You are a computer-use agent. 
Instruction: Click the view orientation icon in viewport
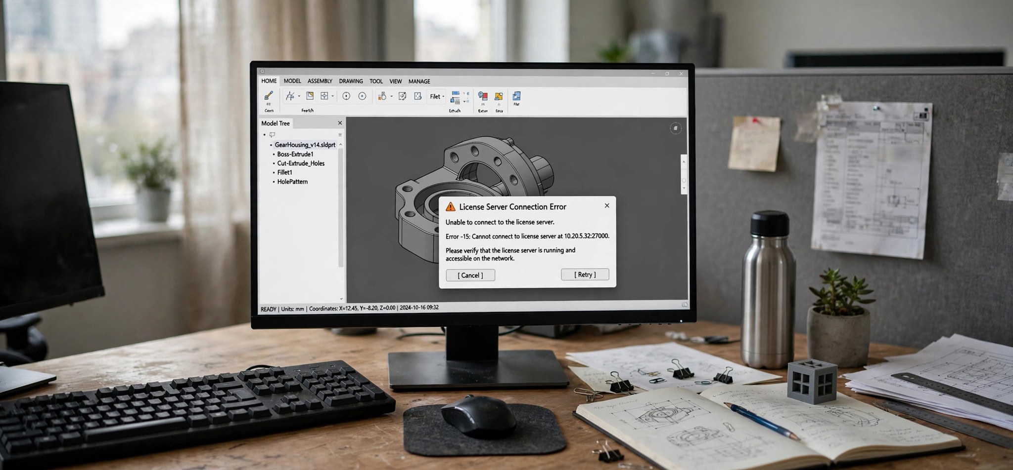[x=676, y=128]
